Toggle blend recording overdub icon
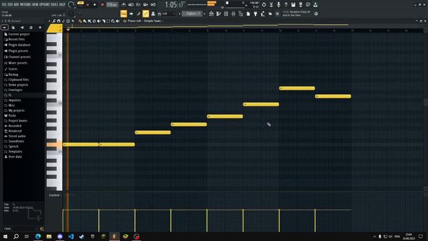Image resolution: width=428 pixels, height=241 pixels. [x=146, y=5]
